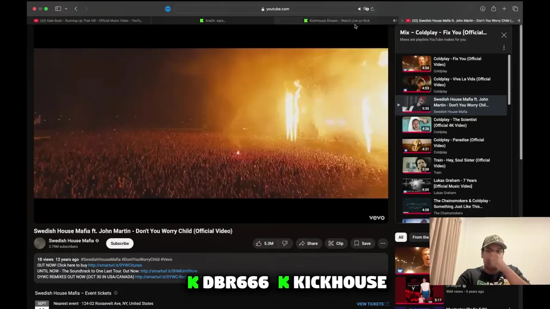Open hashtag #SwedishHouseMafia
Image resolution: width=550 pixels, height=309 pixels.
click(x=101, y=259)
